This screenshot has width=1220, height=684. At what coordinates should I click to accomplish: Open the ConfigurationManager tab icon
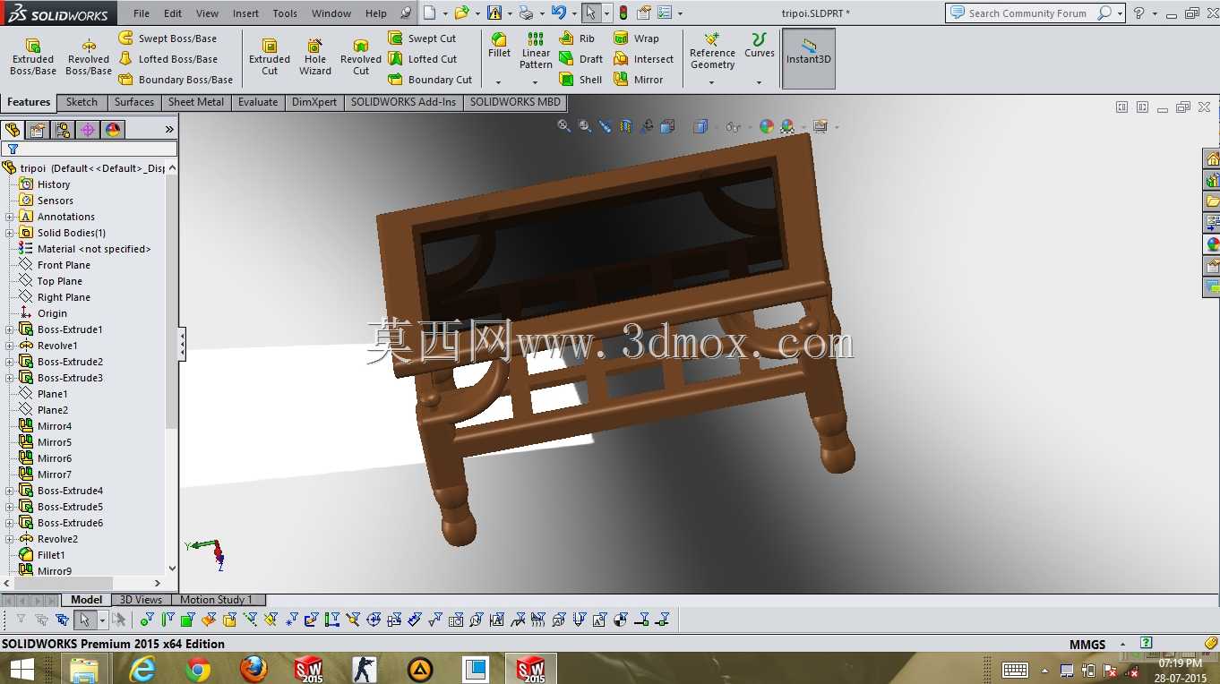63,130
